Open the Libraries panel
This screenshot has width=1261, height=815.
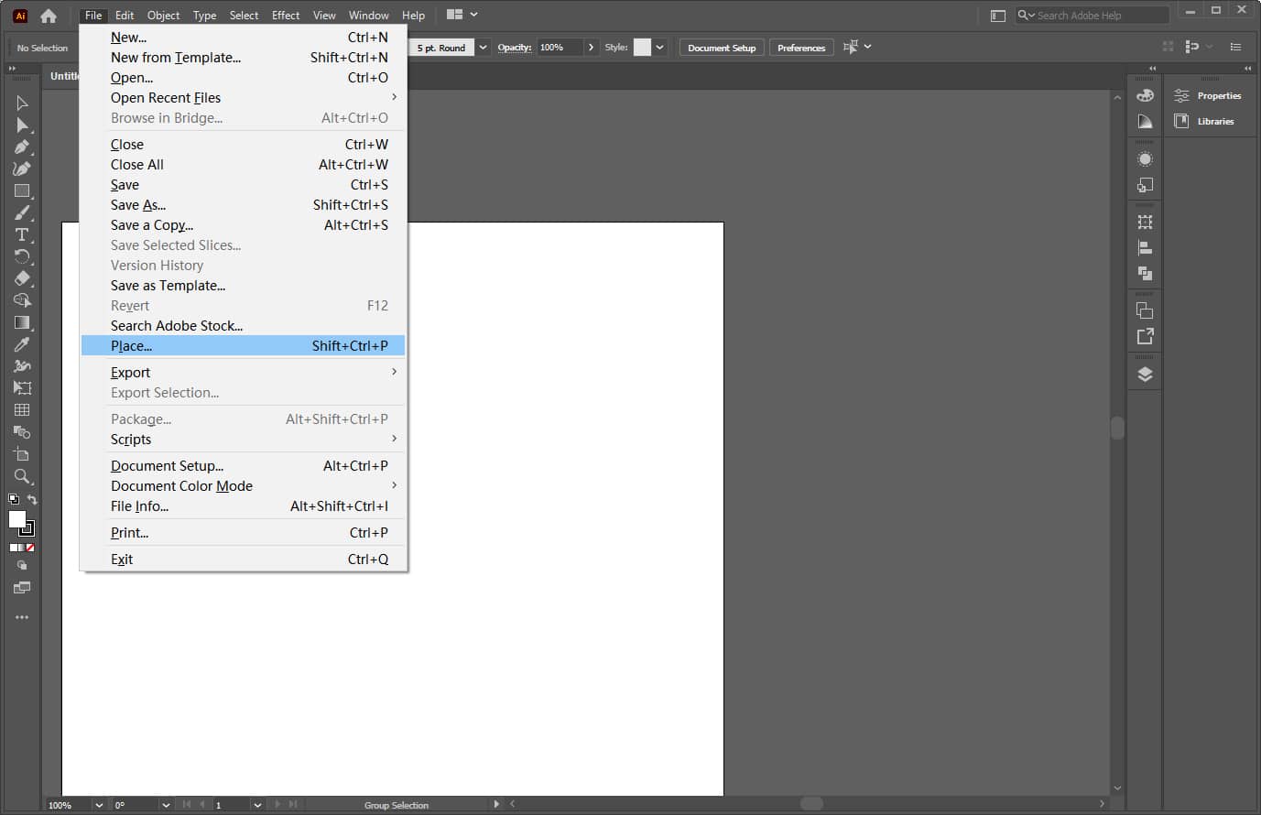[x=1206, y=121]
